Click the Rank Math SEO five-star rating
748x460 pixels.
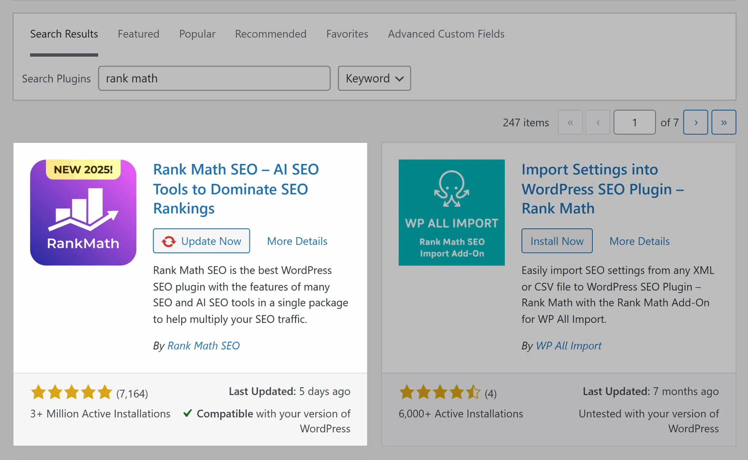click(72, 392)
